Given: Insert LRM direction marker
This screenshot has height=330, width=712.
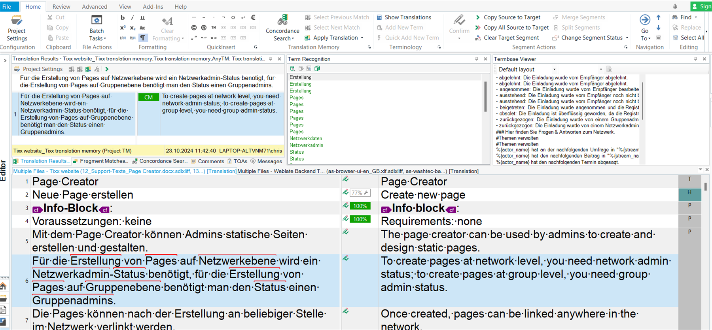Looking at the screenshot, I should coord(123,38).
